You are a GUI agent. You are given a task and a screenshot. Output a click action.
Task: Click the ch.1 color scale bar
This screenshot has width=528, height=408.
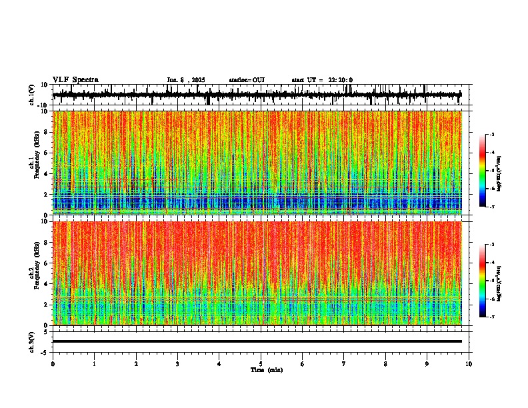coord(482,171)
